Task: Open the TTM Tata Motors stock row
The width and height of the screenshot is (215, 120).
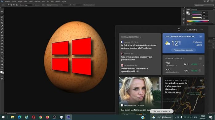Action: tap(183, 64)
